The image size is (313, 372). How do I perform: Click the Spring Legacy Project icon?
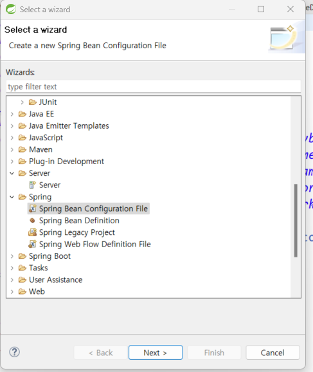[x=33, y=232]
